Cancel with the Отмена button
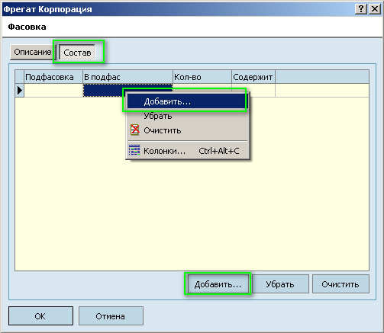384x333 pixels. [x=111, y=316]
